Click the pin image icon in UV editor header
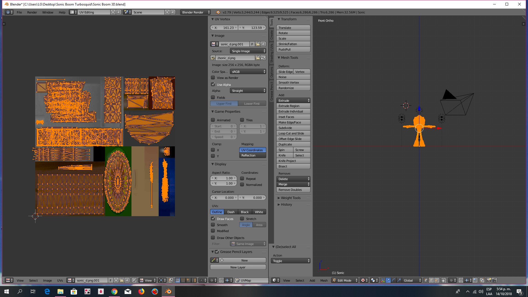This screenshot has height=297, width=528. click(x=134, y=280)
